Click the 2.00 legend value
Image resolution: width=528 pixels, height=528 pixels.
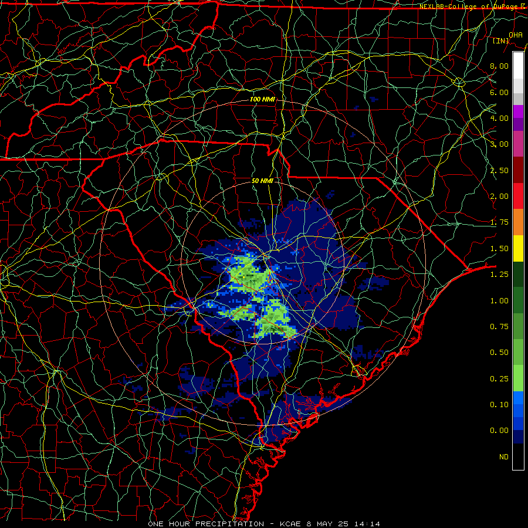tap(499, 197)
